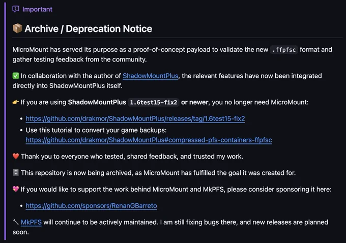Click the pointing hand emoji
Screen dimensions: 346x243
pos(16,102)
